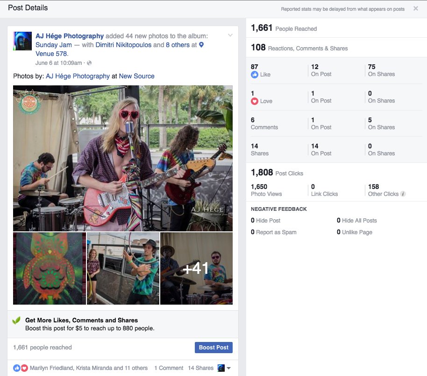Click the 5 On Shares comments value
427x376 pixels.
tap(381, 124)
